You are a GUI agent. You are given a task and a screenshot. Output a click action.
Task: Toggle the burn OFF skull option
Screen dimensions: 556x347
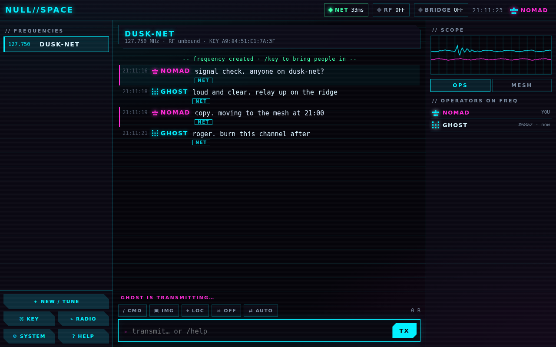(x=226, y=311)
